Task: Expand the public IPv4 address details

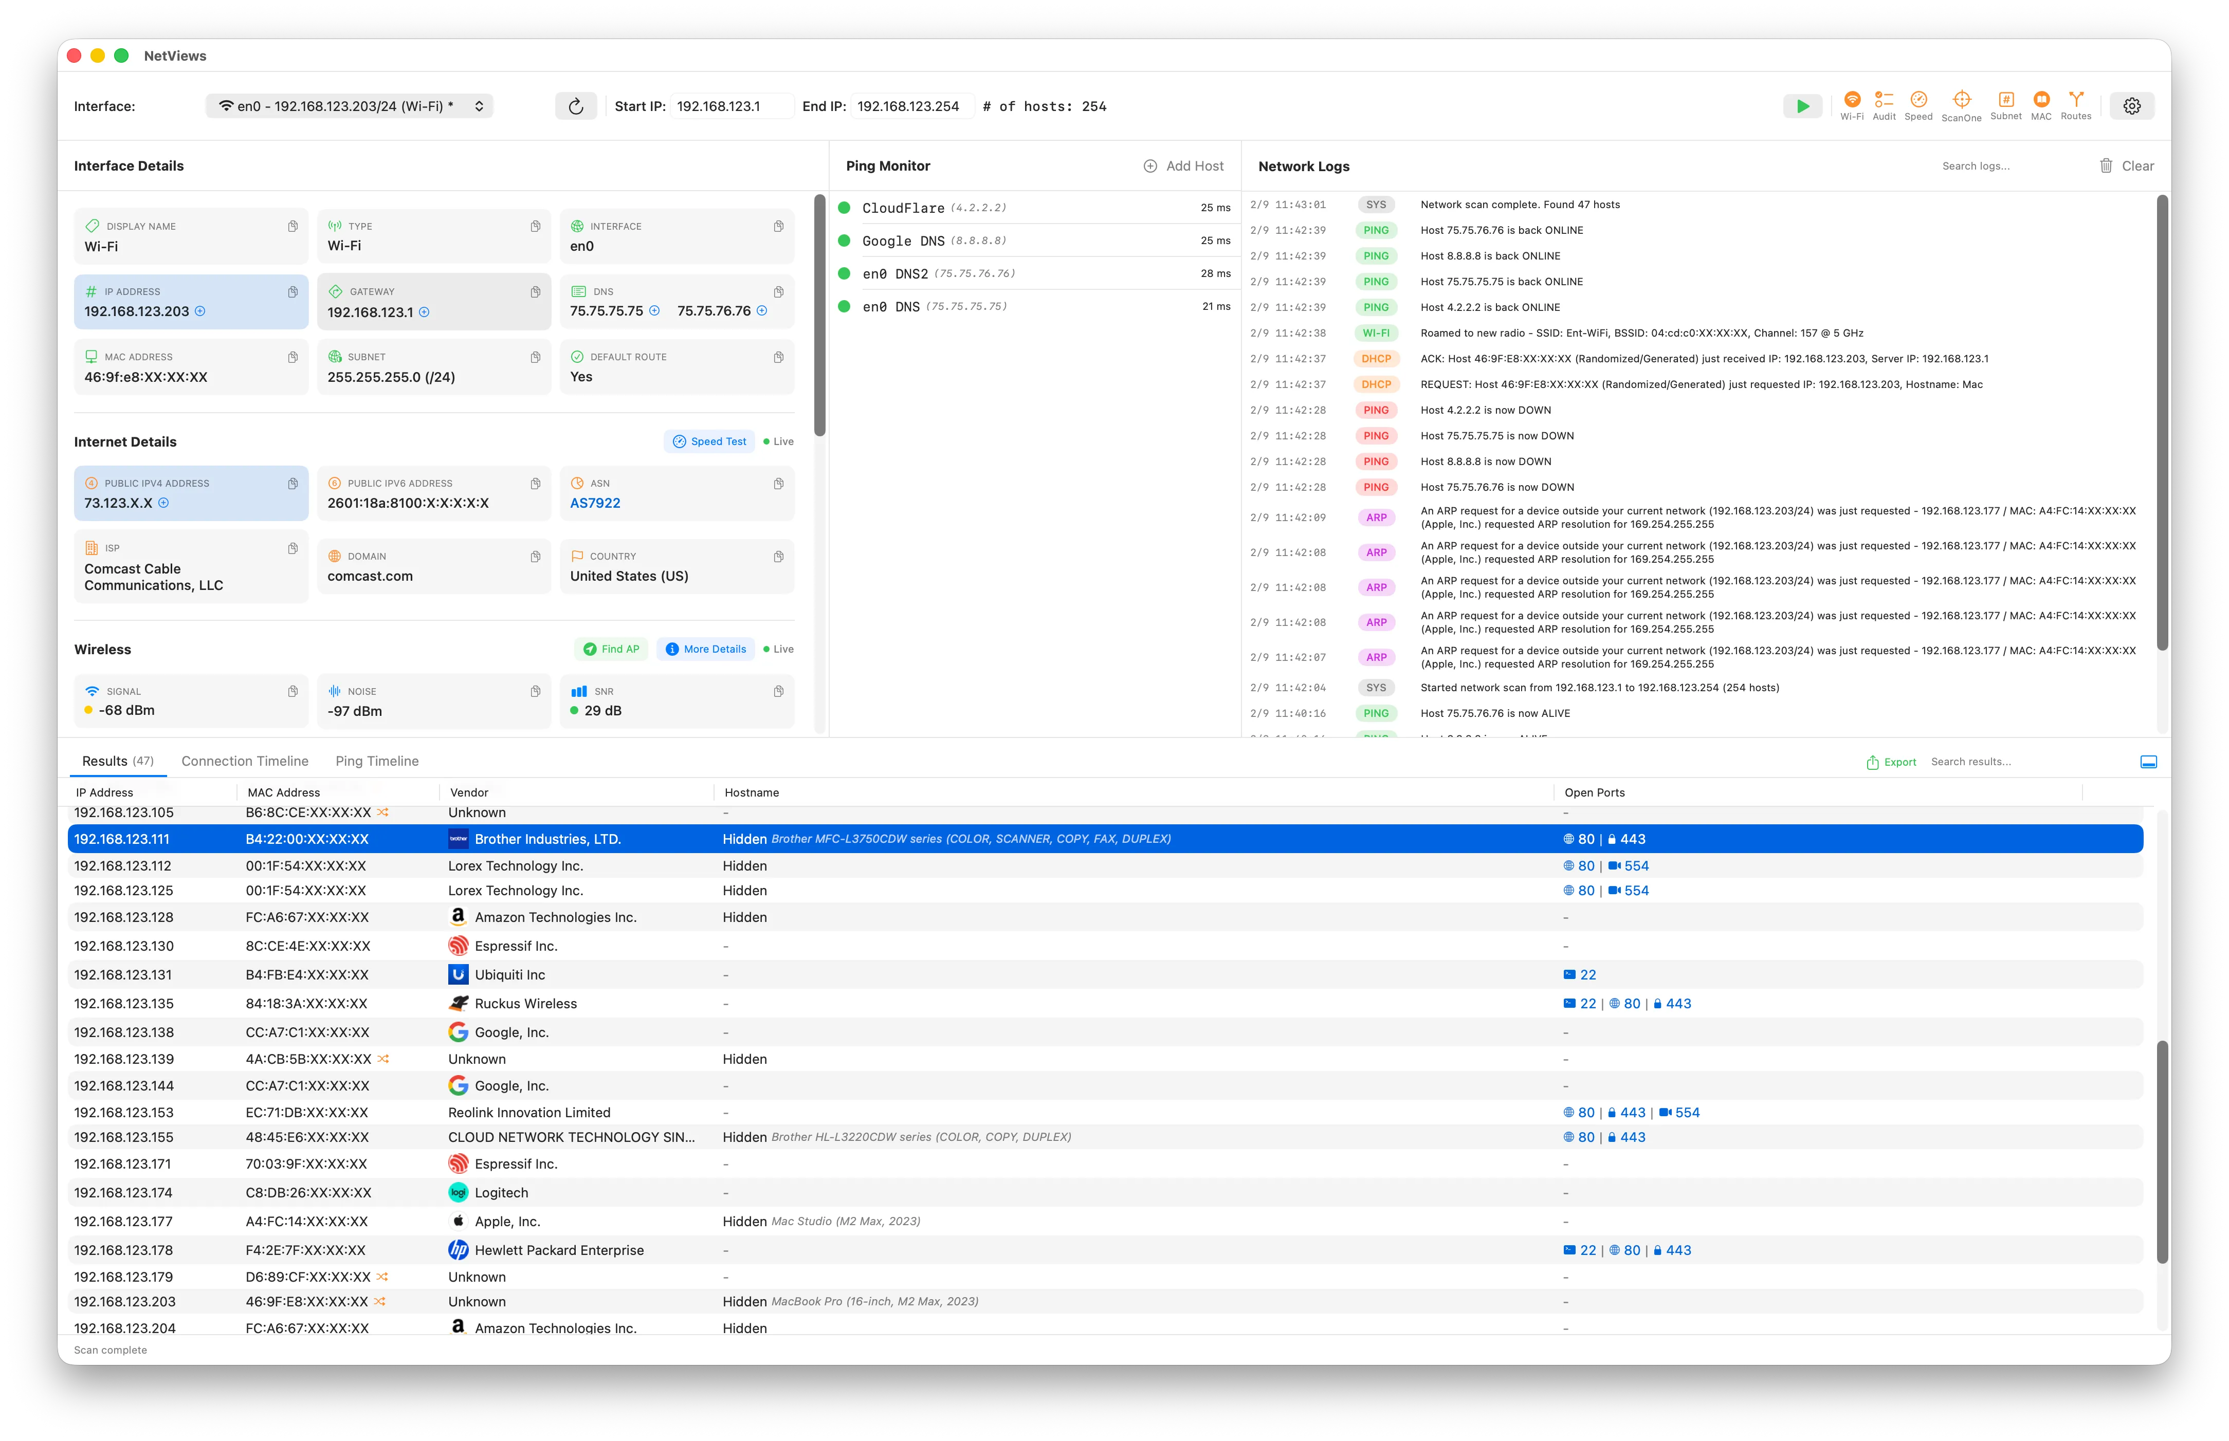Action: (164, 503)
